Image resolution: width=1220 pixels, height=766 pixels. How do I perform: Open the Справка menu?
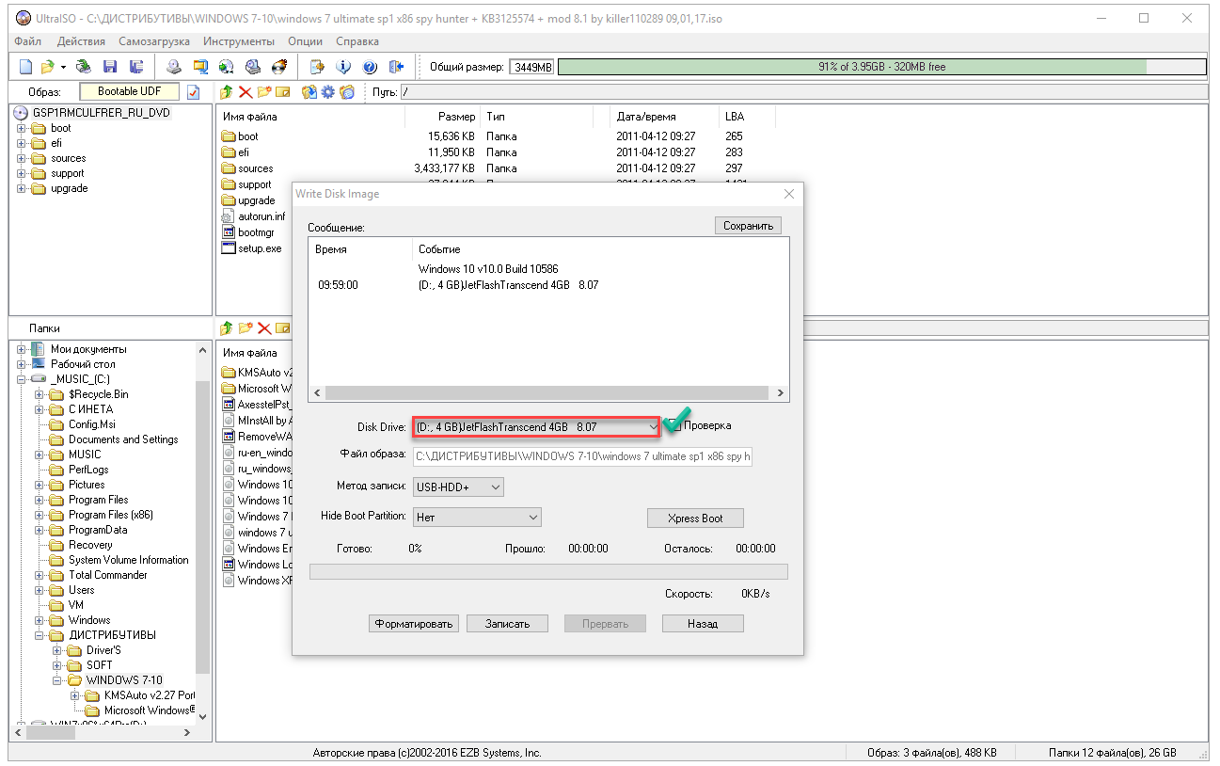(x=357, y=41)
